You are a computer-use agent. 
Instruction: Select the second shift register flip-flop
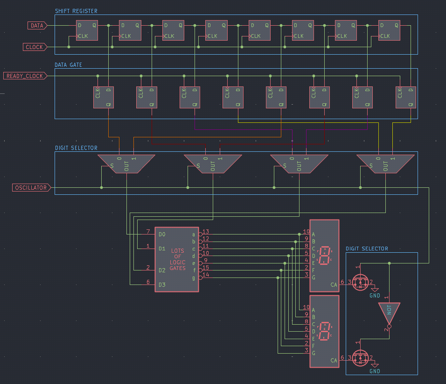(x=130, y=30)
